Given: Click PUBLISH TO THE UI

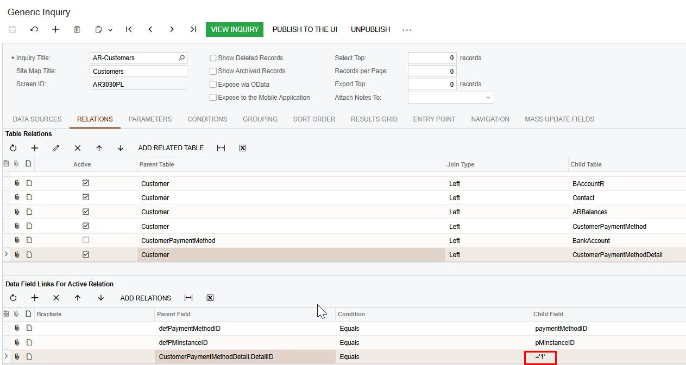Looking at the screenshot, I should pos(305,29).
